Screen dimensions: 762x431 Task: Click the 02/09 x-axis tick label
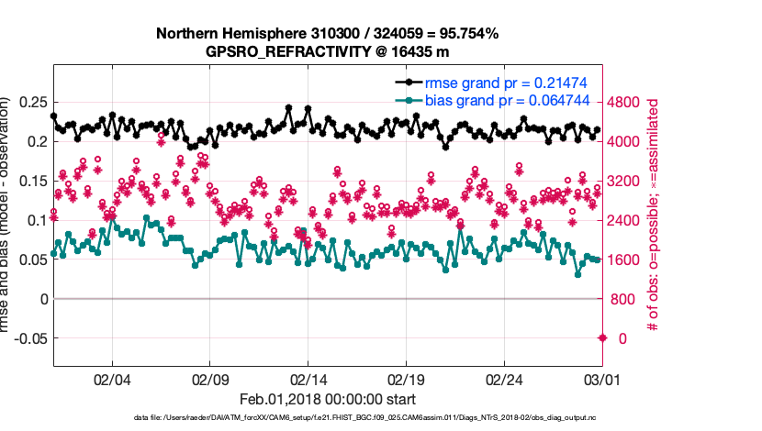209,380
